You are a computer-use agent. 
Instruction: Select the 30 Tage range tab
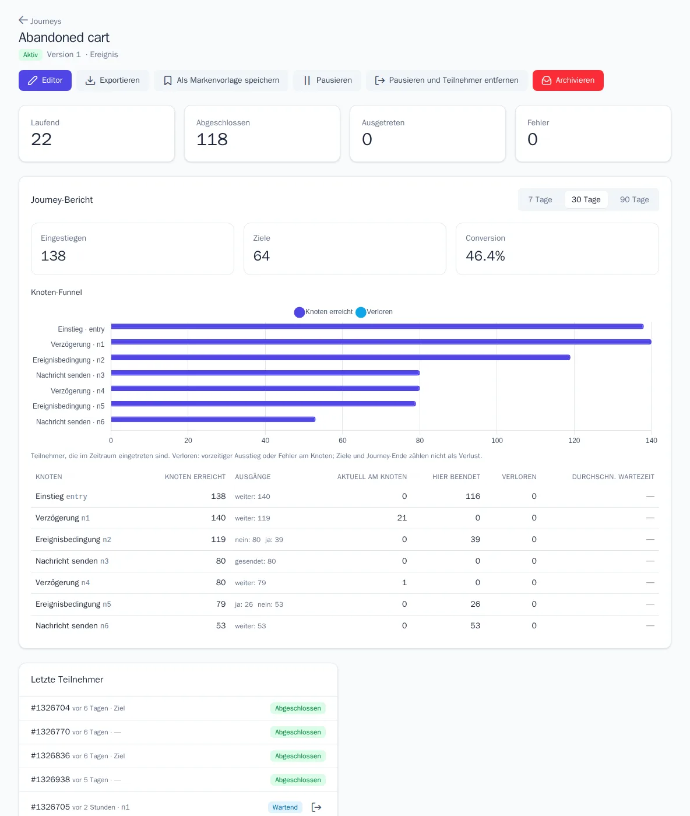click(x=586, y=199)
